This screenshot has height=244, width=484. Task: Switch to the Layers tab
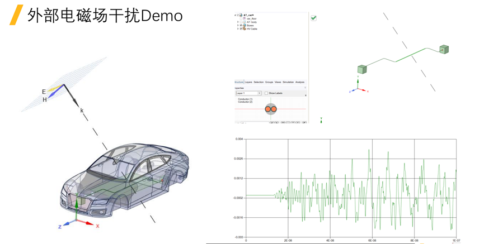(x=248, y=82)
